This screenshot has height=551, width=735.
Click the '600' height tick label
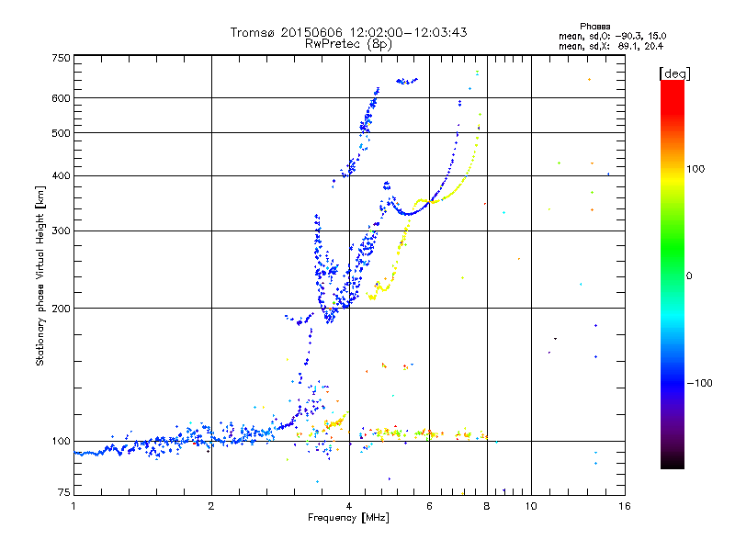[61, 98]
